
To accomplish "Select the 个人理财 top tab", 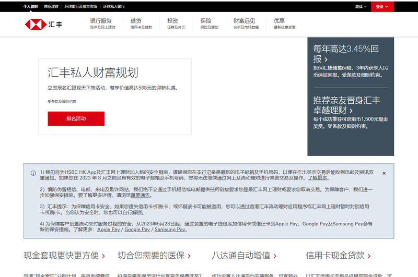I will (30, 6).
